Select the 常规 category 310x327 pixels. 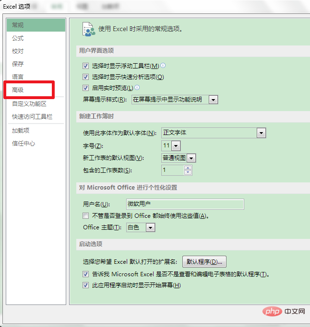tap(36, 25)
